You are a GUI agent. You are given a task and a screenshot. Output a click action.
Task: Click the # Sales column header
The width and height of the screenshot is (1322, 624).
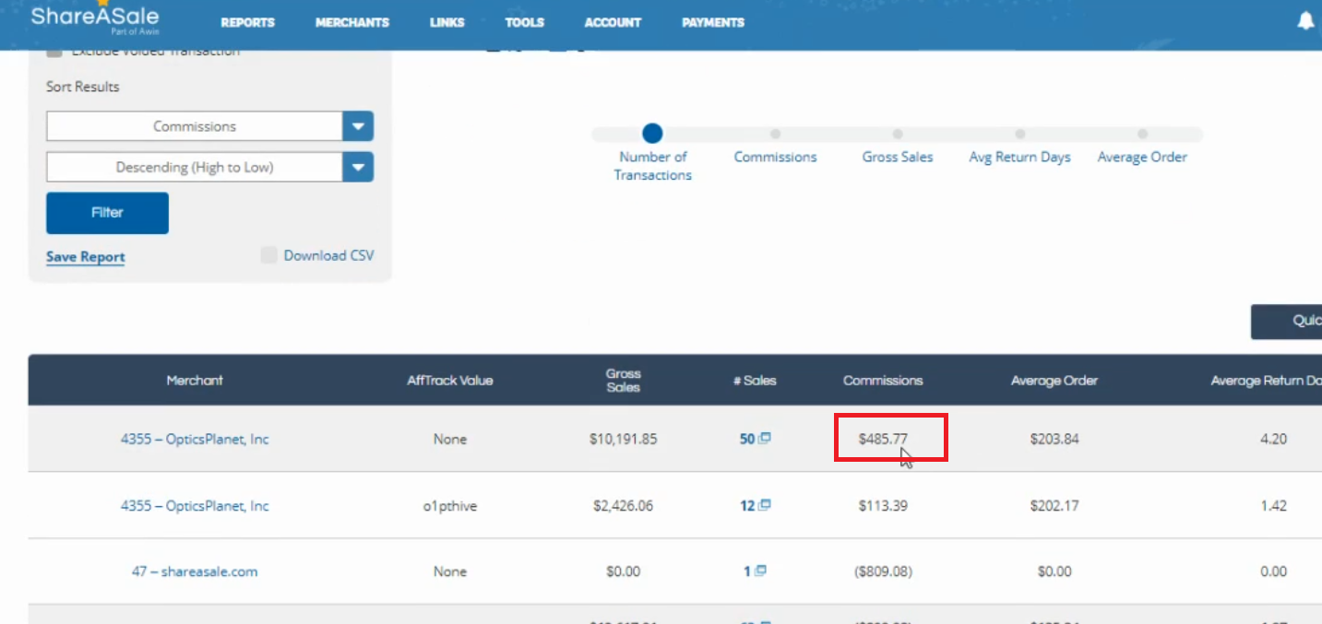(x=755, y=380)
